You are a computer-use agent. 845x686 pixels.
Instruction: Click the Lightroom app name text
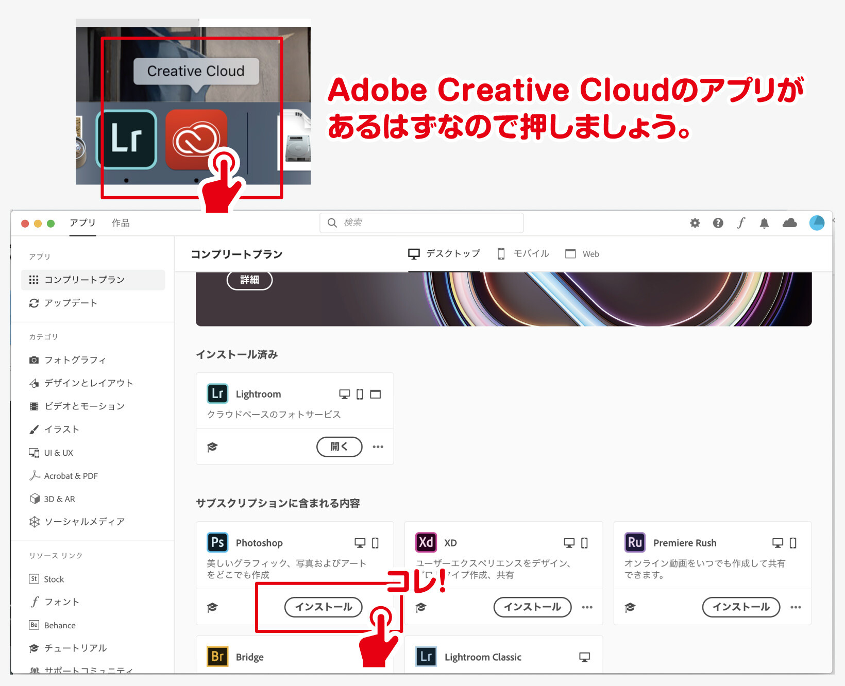pyautogui.click(x=258, y=394)
